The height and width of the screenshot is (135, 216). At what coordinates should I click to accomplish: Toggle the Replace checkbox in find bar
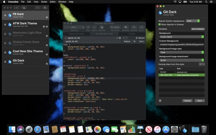[x=137, y=38]
